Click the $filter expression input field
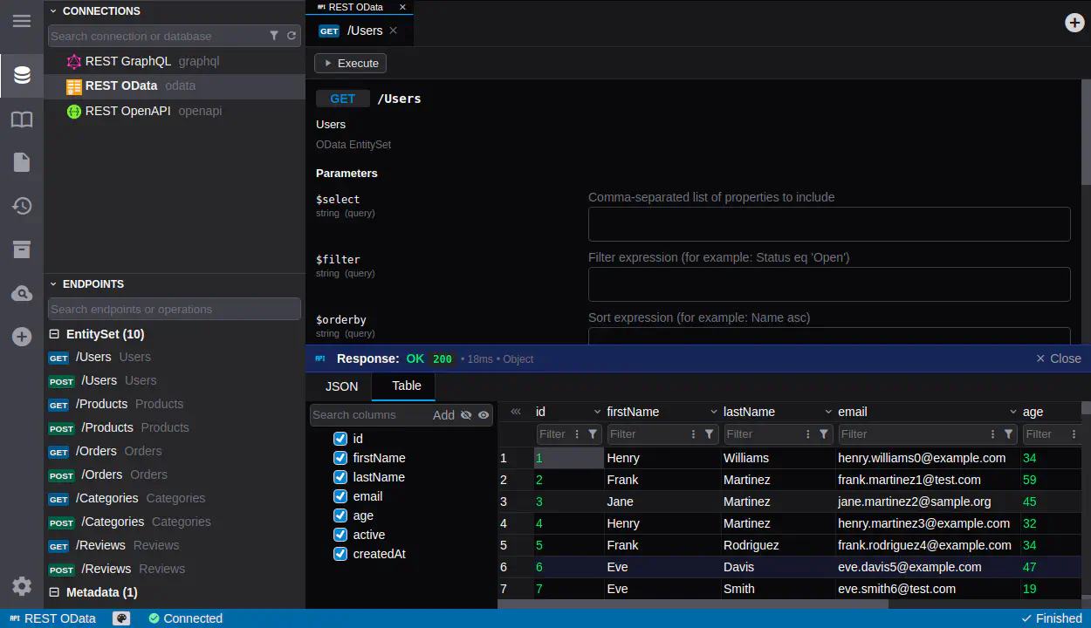1091x628 pixels. pos(828,284)
